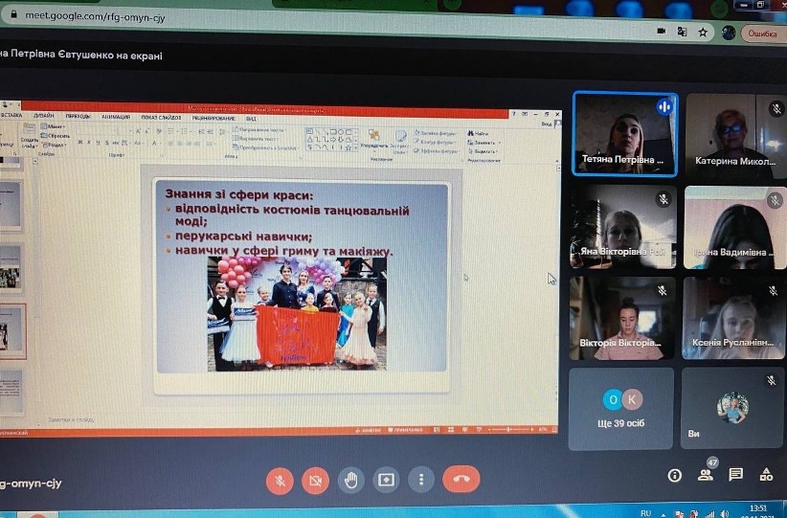This screenshot has height=518, width=787.
Task: Click Преобразовать в SmartArt option
Action: tap(266, 147)
